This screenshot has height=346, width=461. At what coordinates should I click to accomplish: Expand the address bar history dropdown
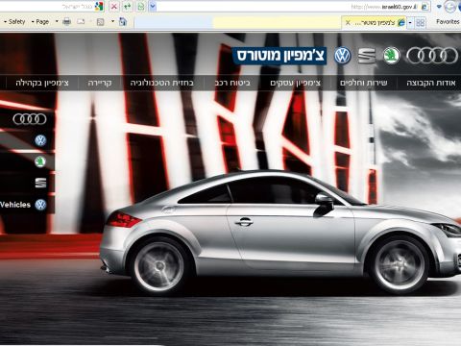click(x=153, y=6)
